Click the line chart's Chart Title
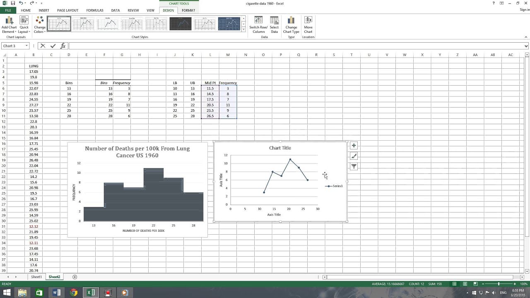Viewport: 530px width, 298px height. point(280,148)
